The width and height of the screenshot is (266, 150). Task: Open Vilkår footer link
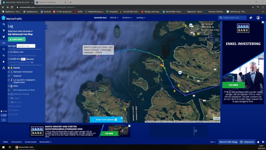pyautogui.click(x=5, y=142)
